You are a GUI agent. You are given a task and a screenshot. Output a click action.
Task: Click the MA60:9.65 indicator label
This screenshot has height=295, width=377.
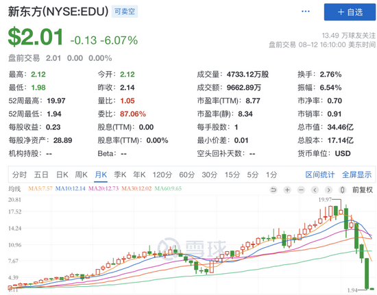[x=168, y=189]
